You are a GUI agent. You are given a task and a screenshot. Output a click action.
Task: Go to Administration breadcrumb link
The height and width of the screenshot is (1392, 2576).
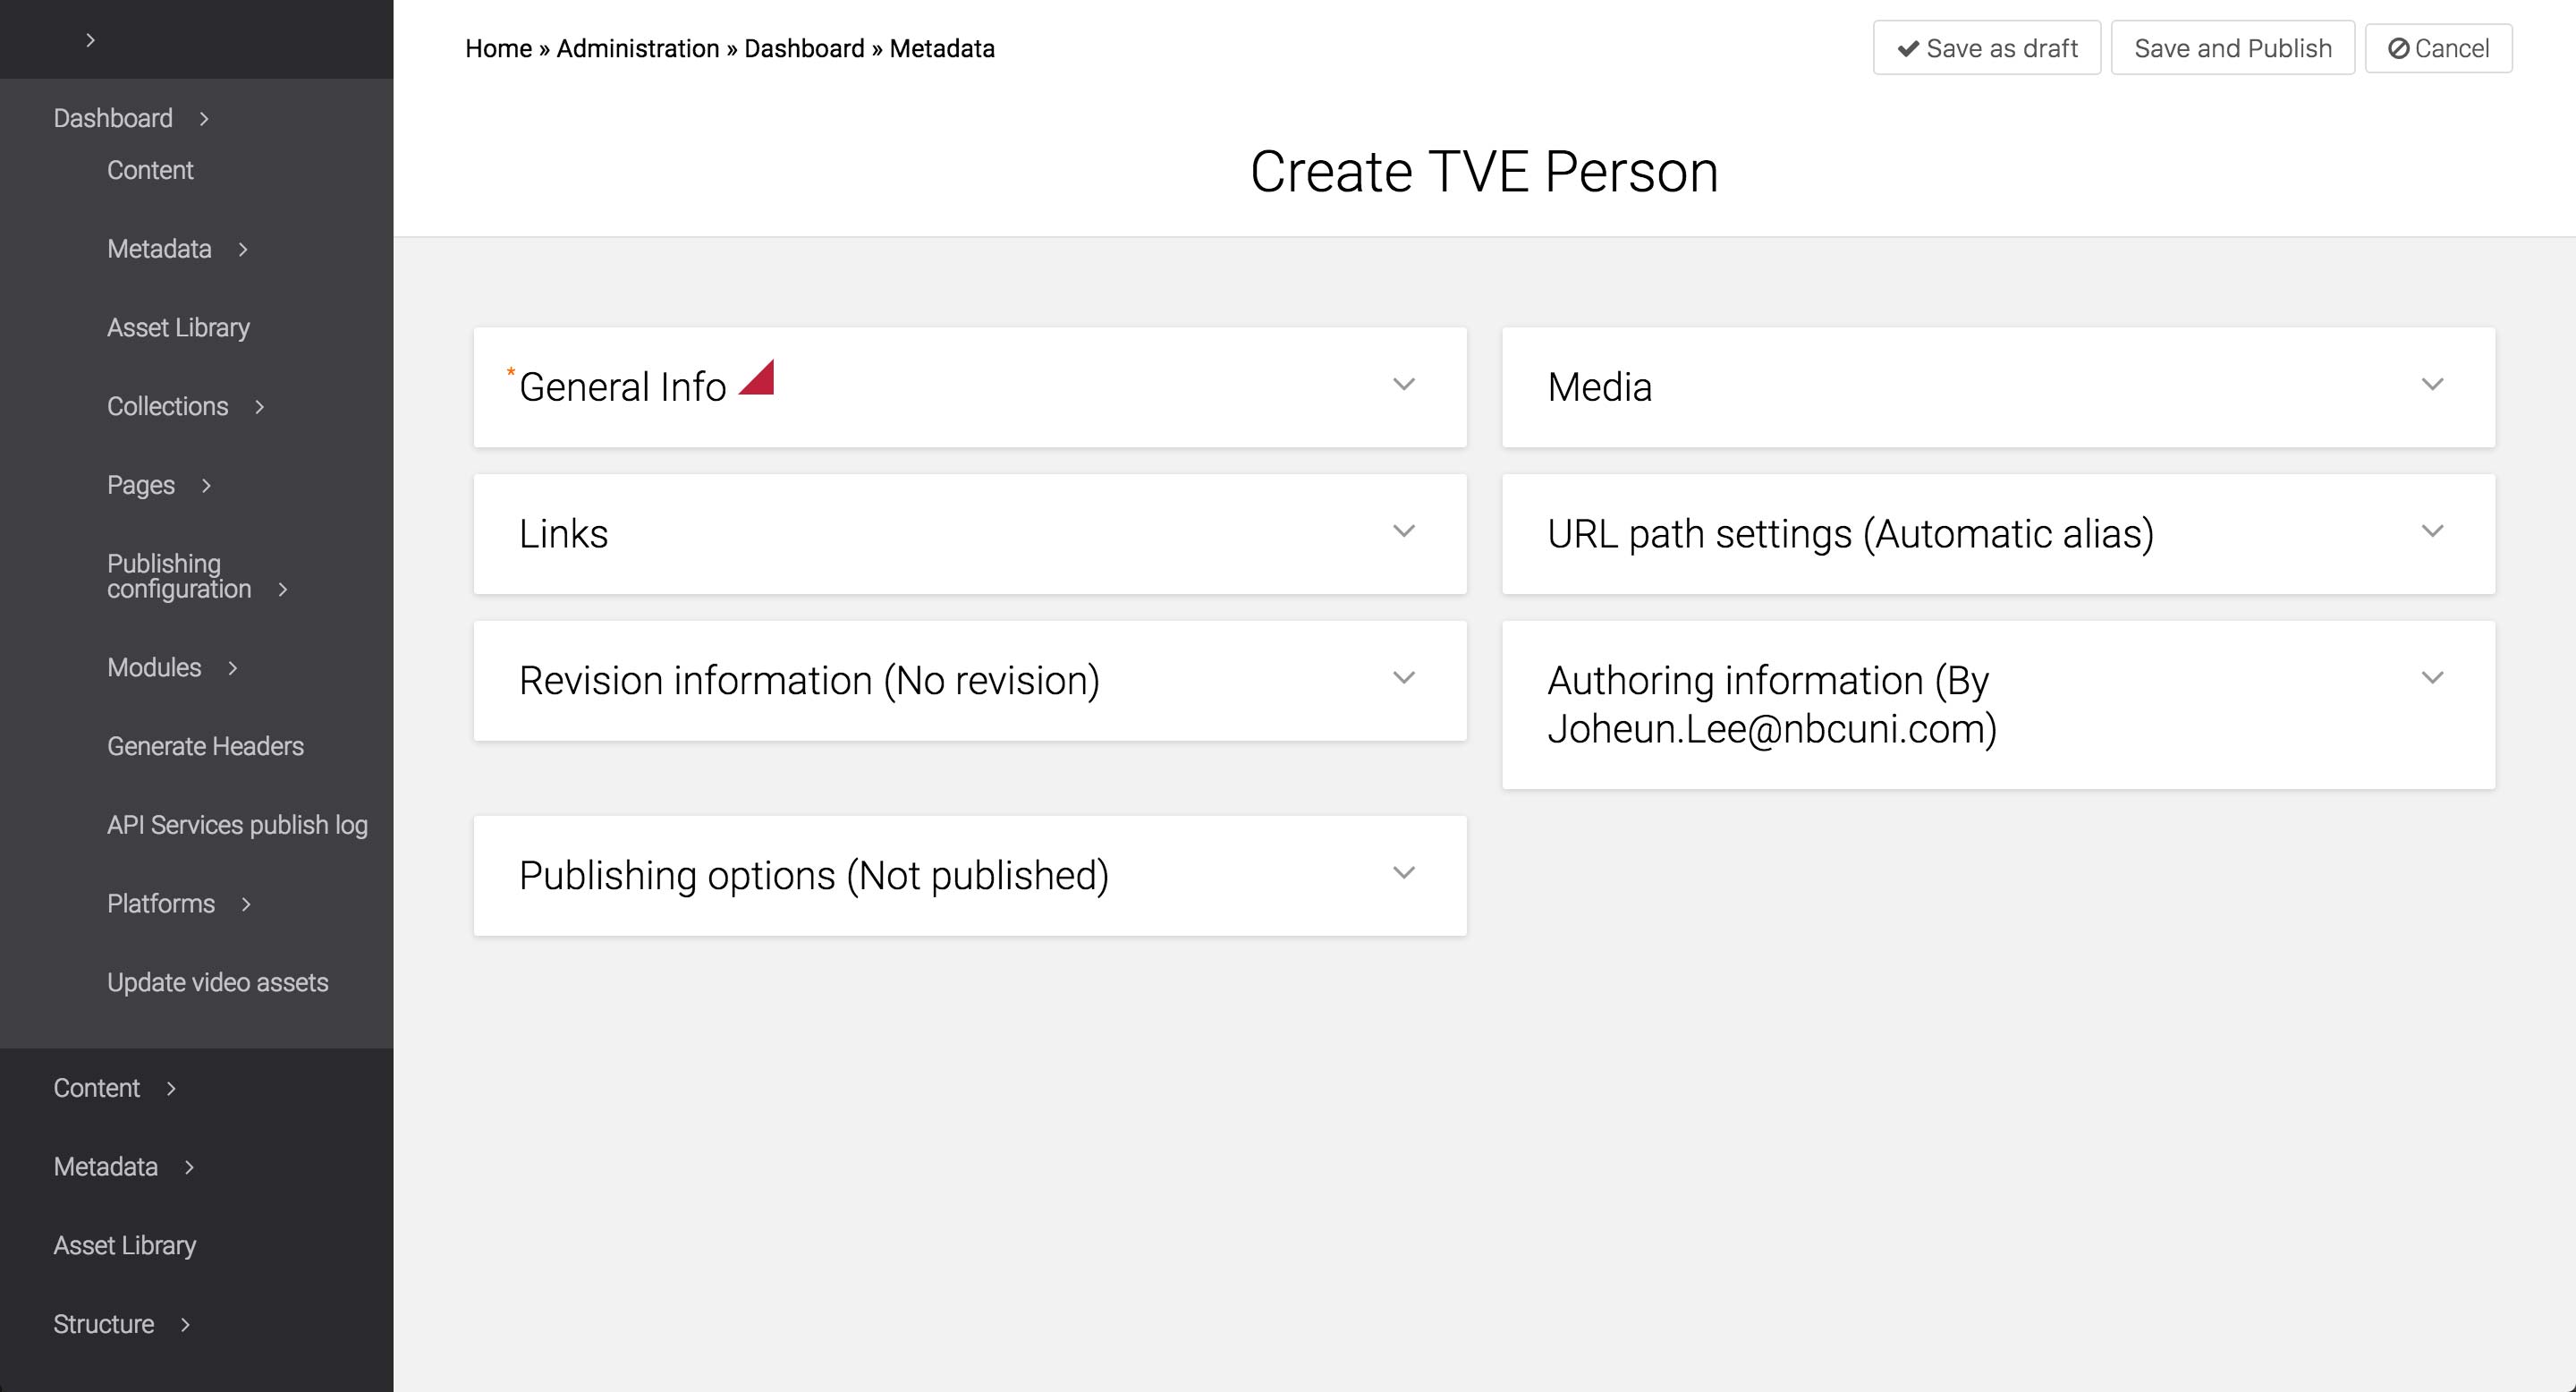tap(637, 49)
